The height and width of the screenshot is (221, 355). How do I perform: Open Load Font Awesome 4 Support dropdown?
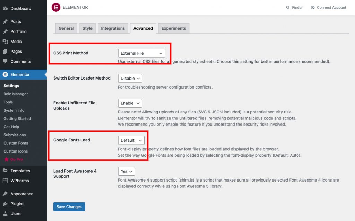[126, 171]
